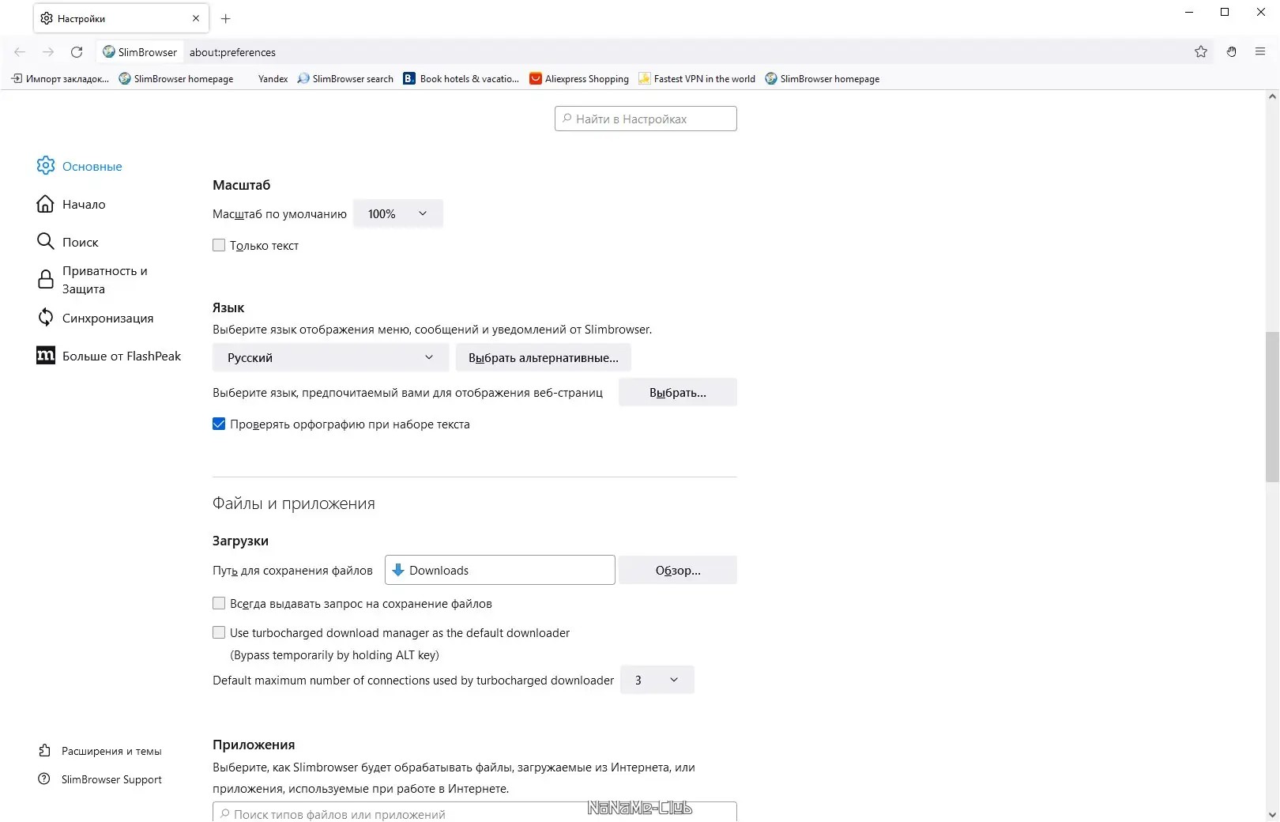
Task: Switch to the Поиск settings section
Action: pos(80,243)
